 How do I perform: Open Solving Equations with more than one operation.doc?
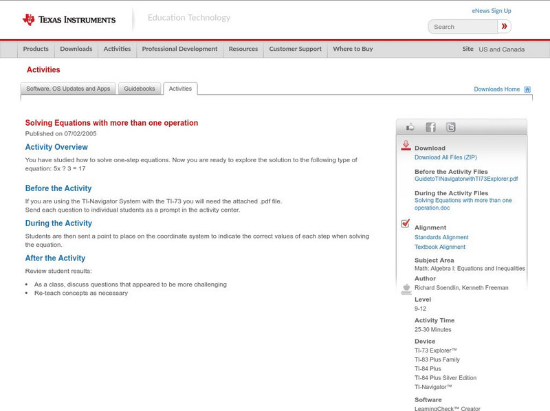click(463, 204)
